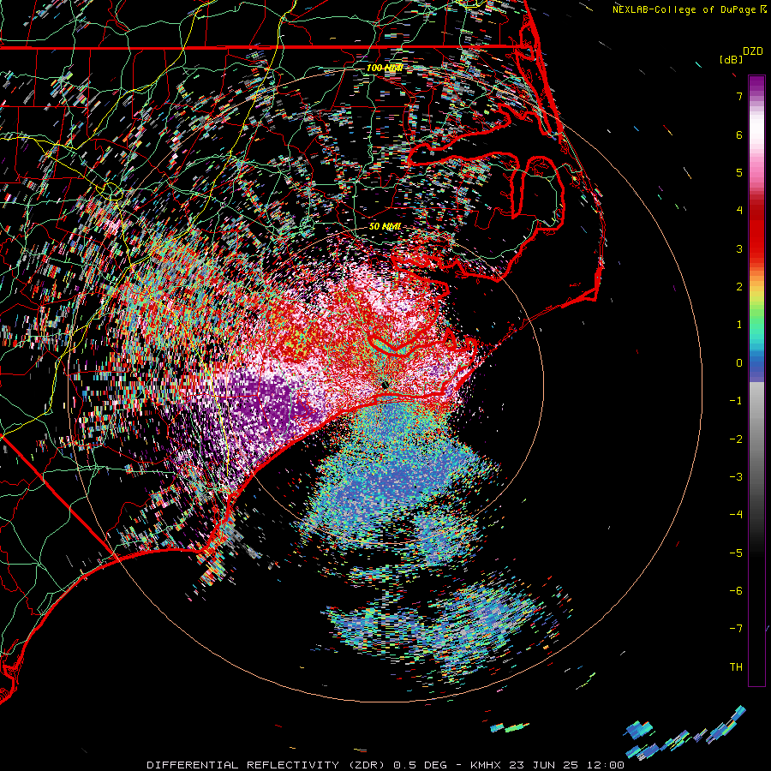
Task: Click the '-7' dB label on color scale
Action: pos(736,629)
